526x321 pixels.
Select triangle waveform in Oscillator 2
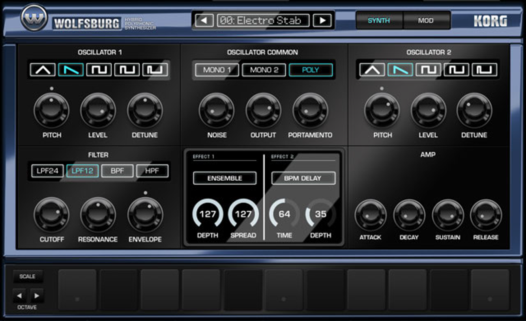tap(372, 70)
